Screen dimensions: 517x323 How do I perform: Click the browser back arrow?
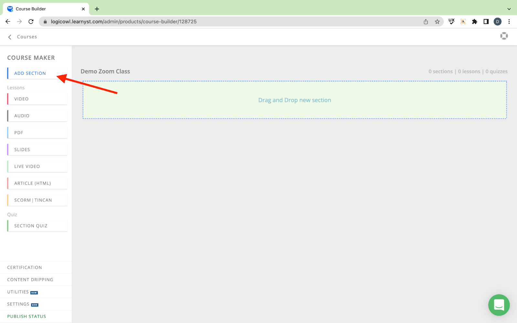8,22
